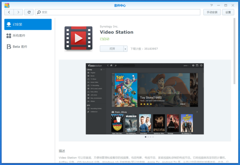
Task: Expand the dropdown arrow beside 打开
Action: point(125,49)
